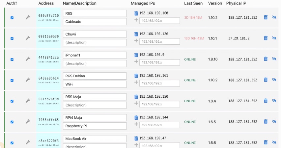The image size is (281, 148).
Task: Toggle Auth checkbox for MacBook Air
Action: [x=12, y=143]
